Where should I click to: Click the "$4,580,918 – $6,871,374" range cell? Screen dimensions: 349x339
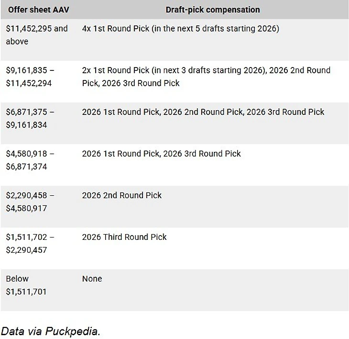30,160
